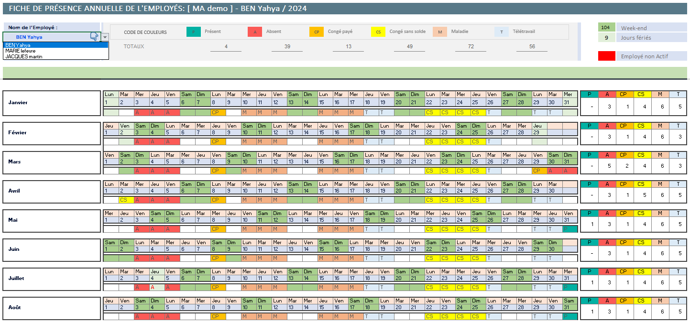The width and height of the screenshot is (690, 323).
Task: Click the yellow Congé sans solde CS icon
Action: coord(378,32)
